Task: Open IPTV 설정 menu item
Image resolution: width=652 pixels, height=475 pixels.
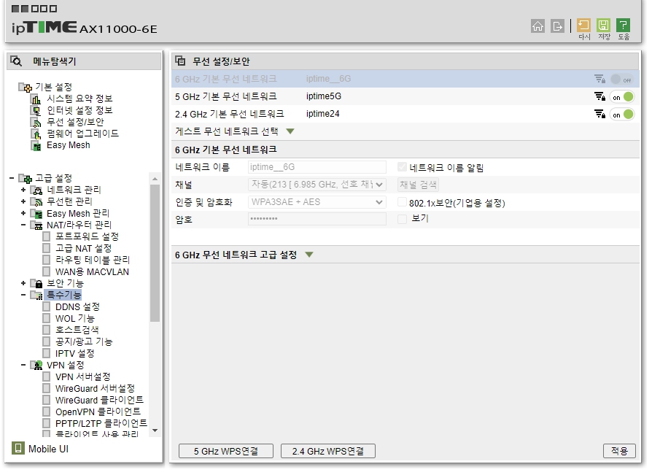Action: (75, 354)
